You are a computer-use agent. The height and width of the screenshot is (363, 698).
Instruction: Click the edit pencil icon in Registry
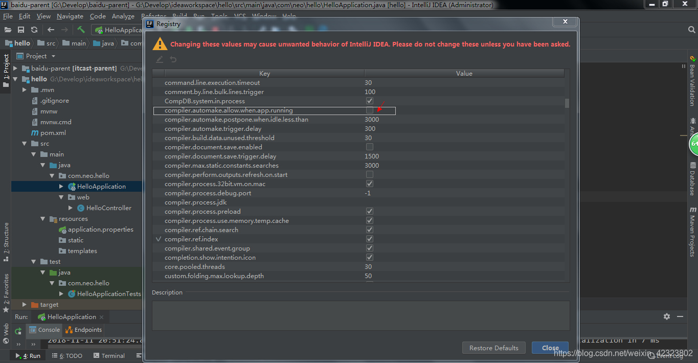(x=160, y=59)
